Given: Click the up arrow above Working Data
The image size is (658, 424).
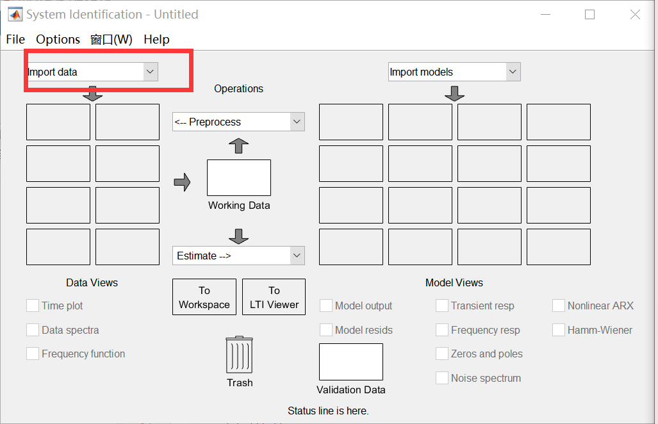Looking at the screenshot, I should [x=238, y=145].
